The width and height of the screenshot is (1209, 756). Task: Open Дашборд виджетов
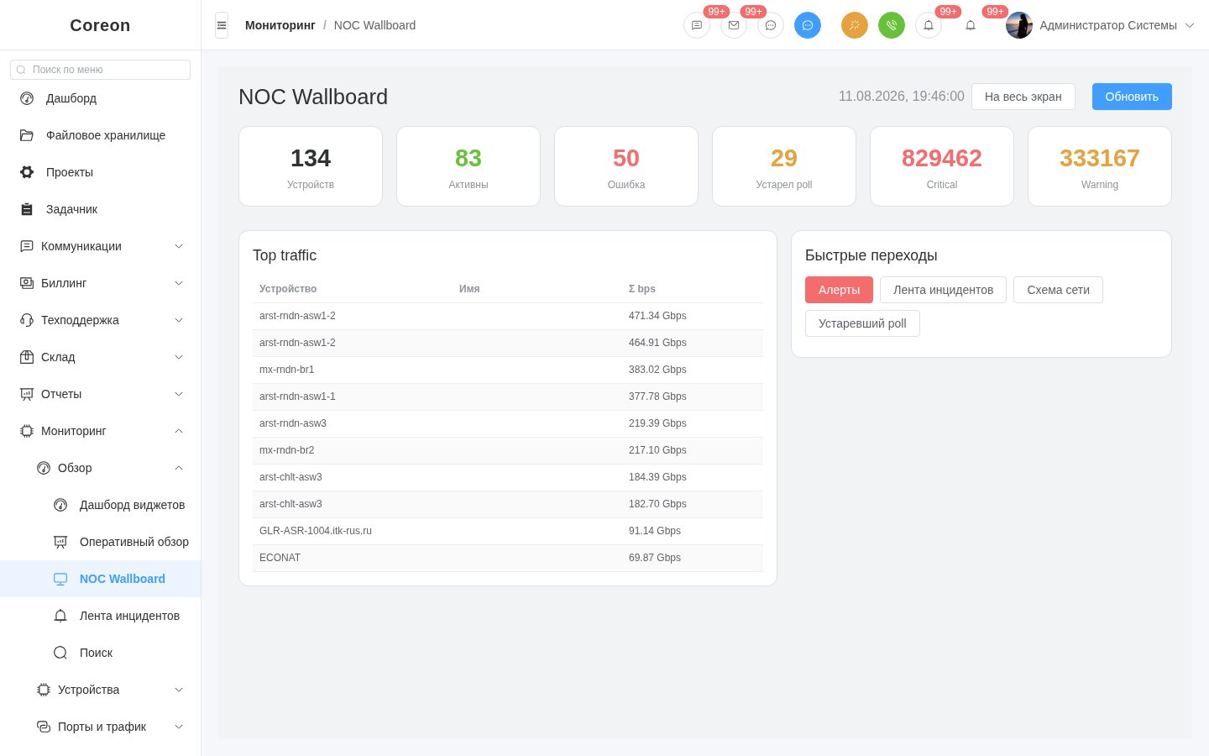click(x=101, y=505)
